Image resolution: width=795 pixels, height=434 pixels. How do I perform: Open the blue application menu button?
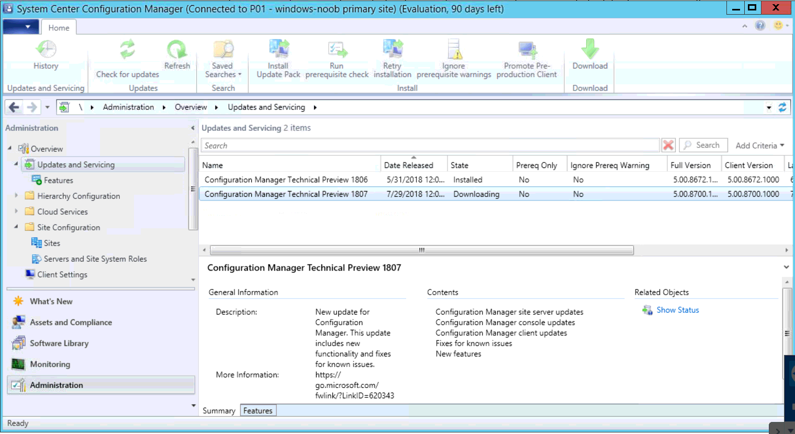click(20, 27)
